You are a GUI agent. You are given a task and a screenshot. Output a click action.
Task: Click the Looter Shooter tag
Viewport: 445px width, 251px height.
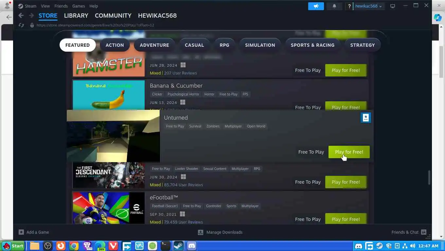(x=187, y=169)
